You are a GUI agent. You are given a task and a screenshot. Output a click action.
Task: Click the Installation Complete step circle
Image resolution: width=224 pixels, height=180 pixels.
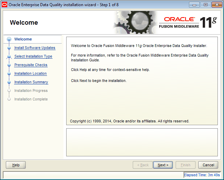(x=9, y=99)
